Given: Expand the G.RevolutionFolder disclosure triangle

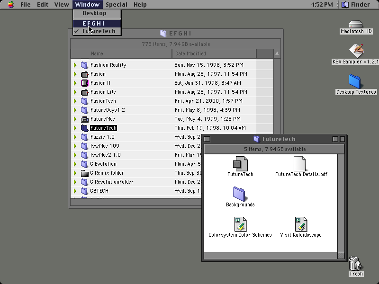Looking at the screenshot, I should click(x=75, y=182).
